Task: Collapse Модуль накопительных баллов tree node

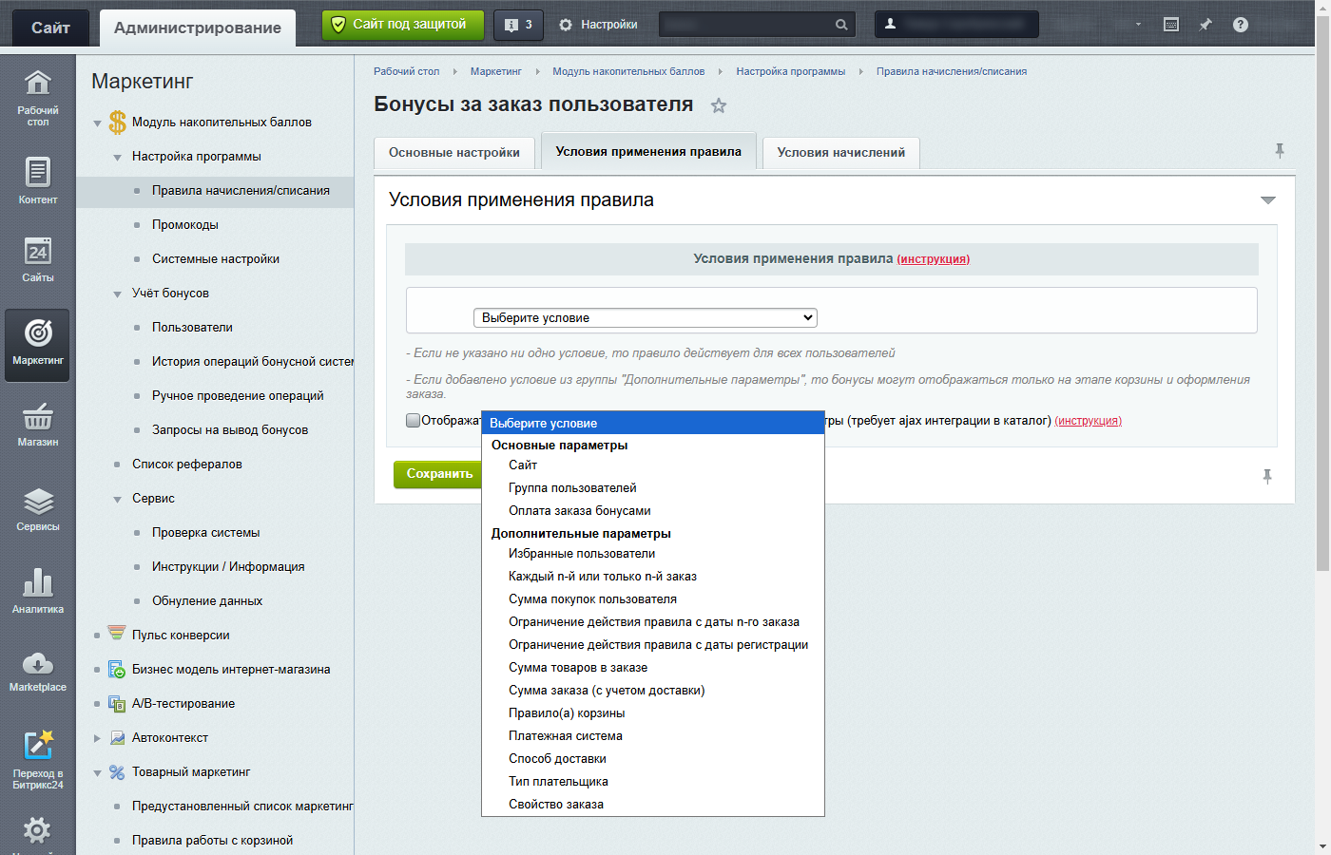Action: [x=97, y=123]
